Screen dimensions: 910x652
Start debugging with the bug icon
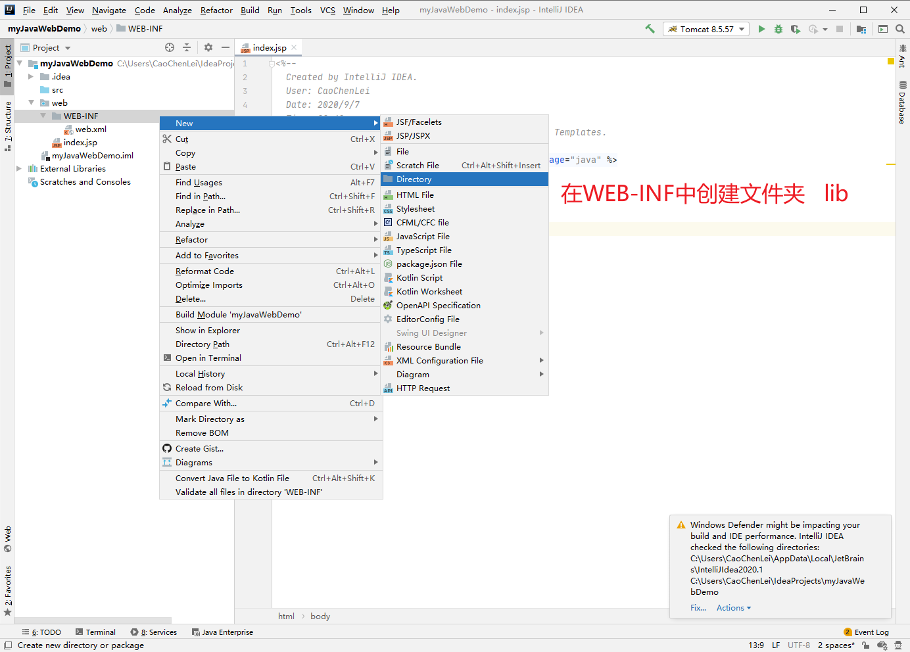(778, 29)
